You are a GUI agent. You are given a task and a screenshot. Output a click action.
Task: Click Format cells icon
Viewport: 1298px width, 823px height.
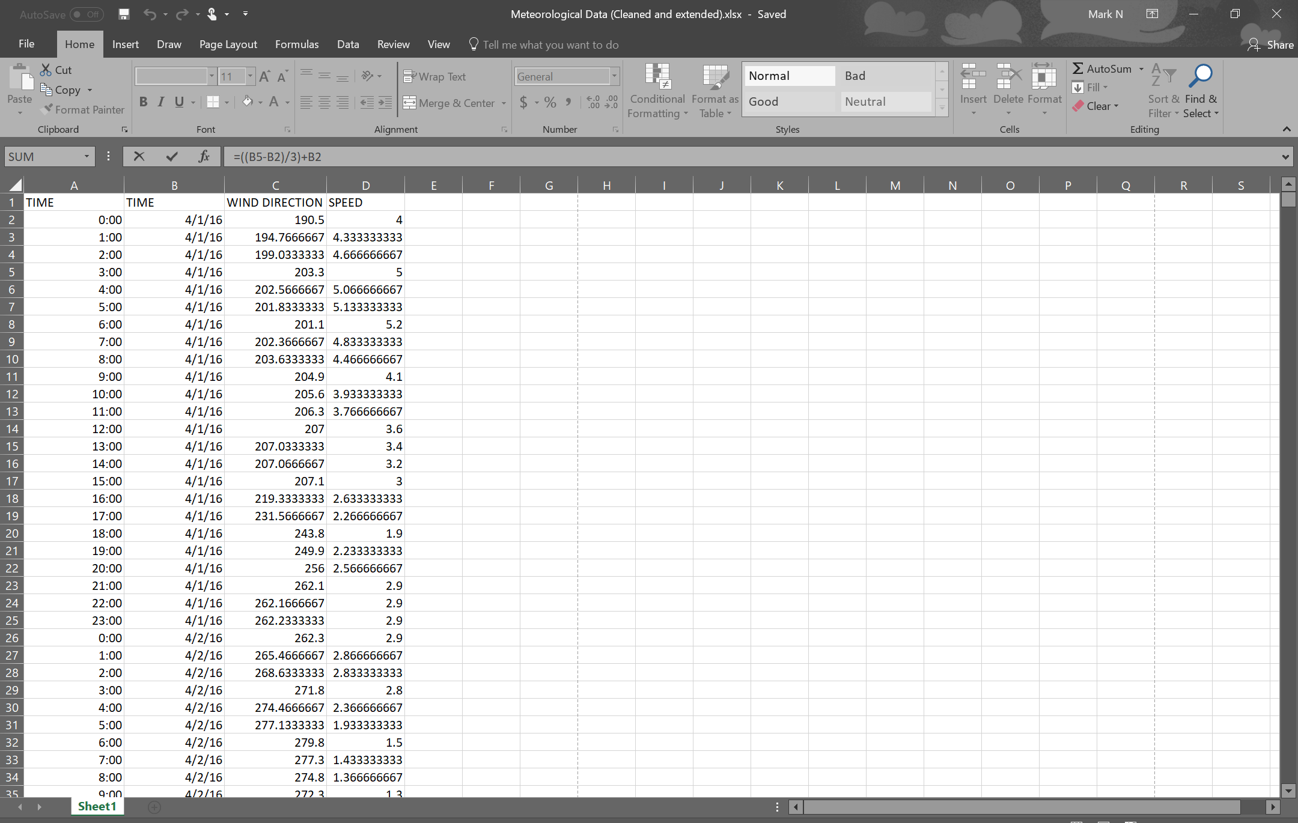[1044, 77]
